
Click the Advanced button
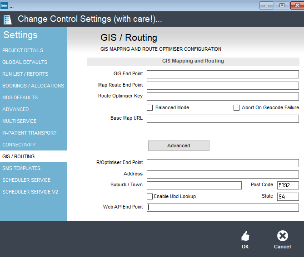(x=179, y=145)
